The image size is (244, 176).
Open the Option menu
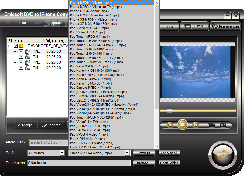tap(56, 23)
